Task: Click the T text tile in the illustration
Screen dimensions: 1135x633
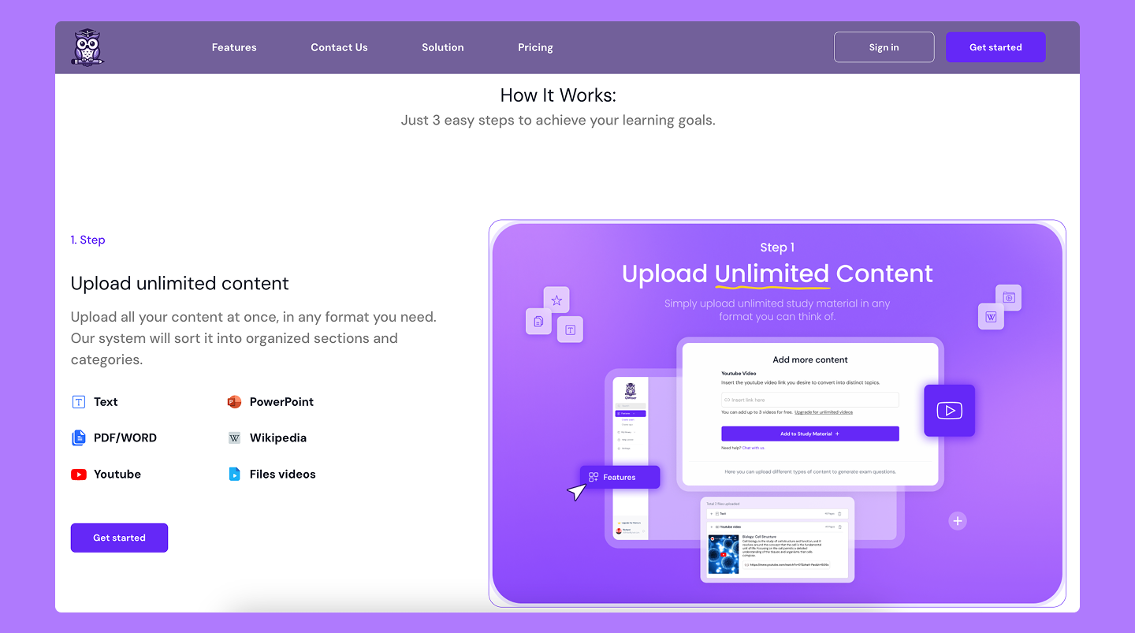Action: [570, 330]
